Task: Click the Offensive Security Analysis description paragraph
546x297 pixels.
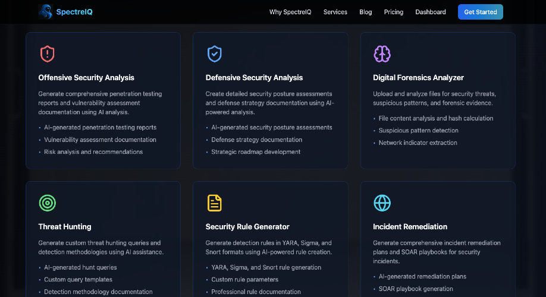Action: 100,103
